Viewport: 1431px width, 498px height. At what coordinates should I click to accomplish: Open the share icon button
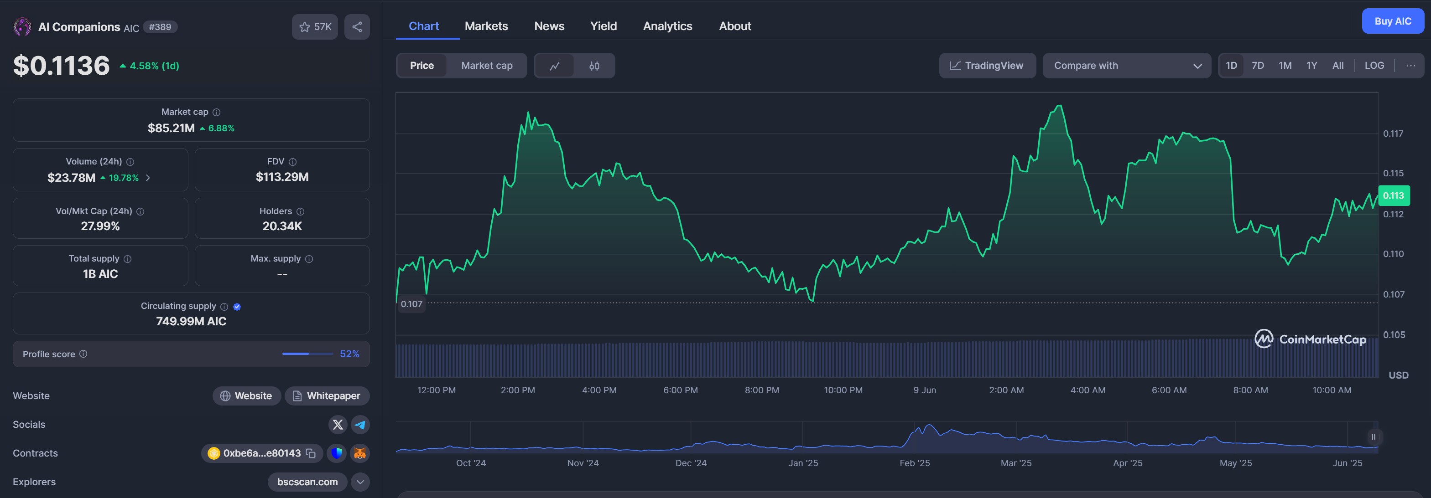point(357,26)
